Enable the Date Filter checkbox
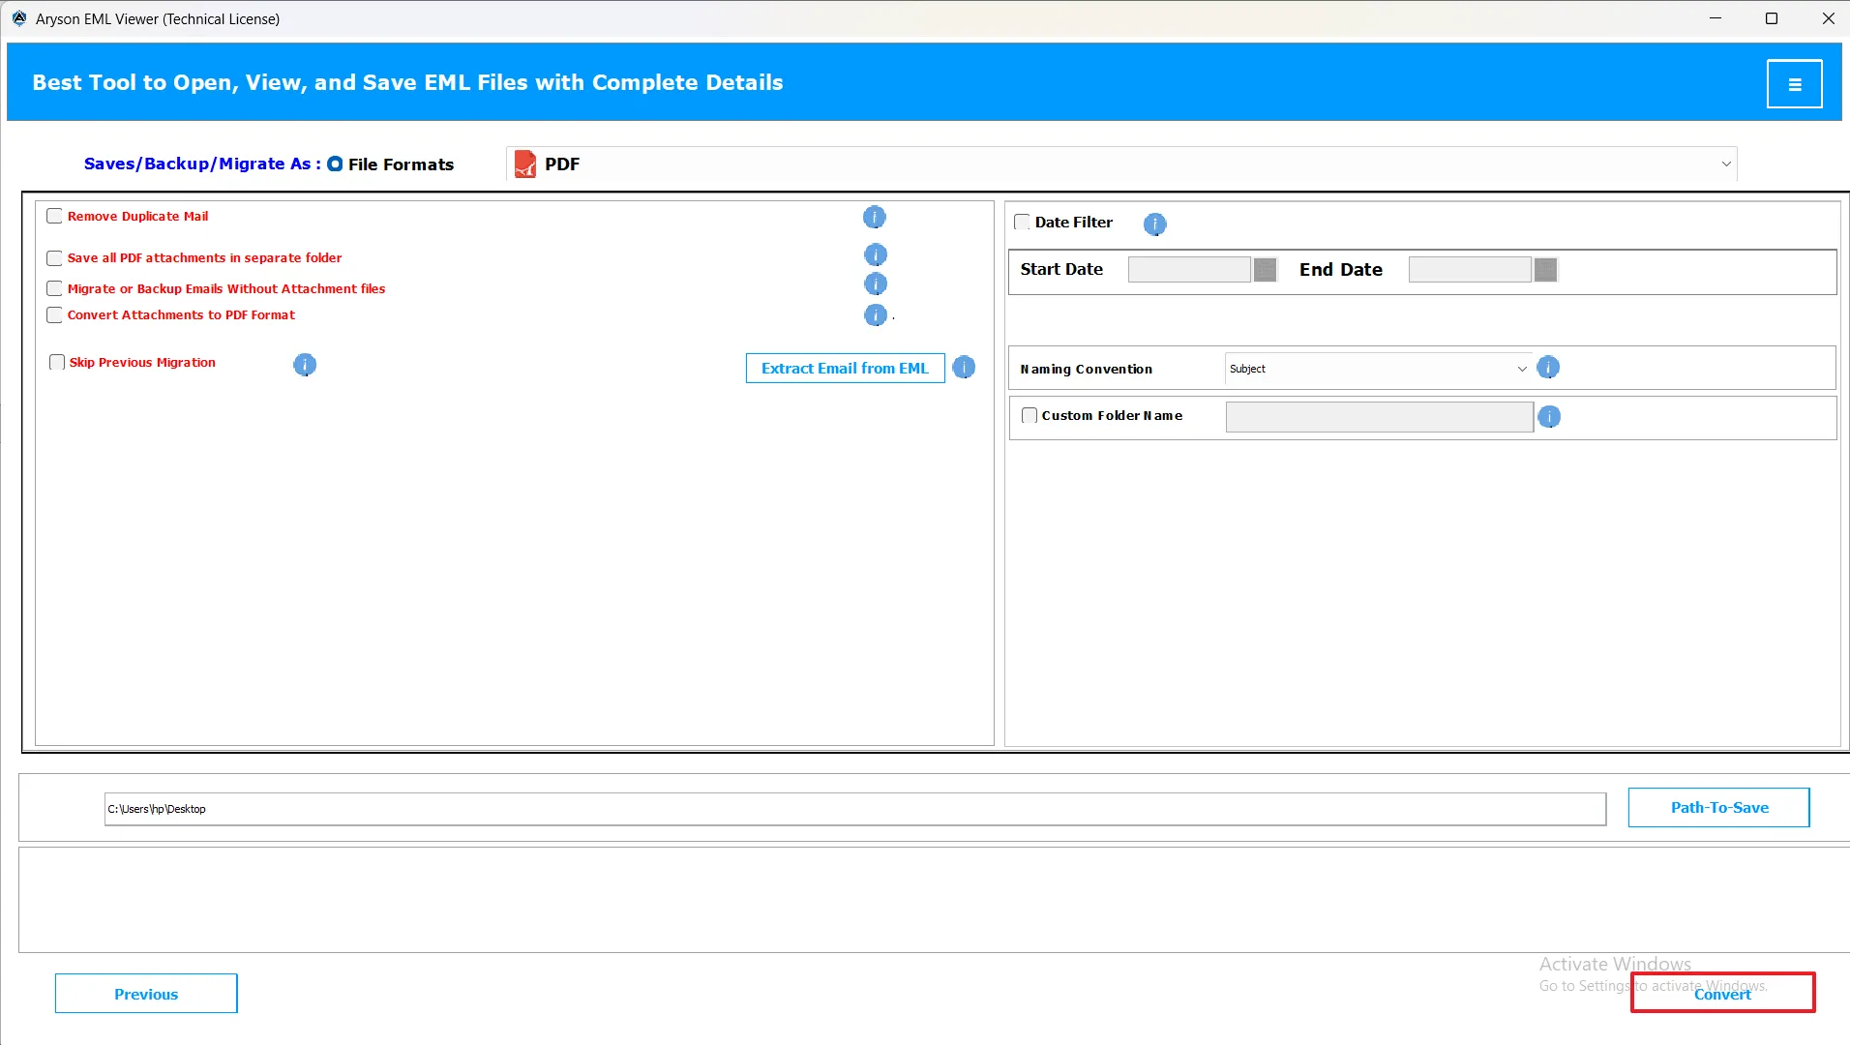Viewport: 1850px width, 1045px height. tap(1022, 223)
